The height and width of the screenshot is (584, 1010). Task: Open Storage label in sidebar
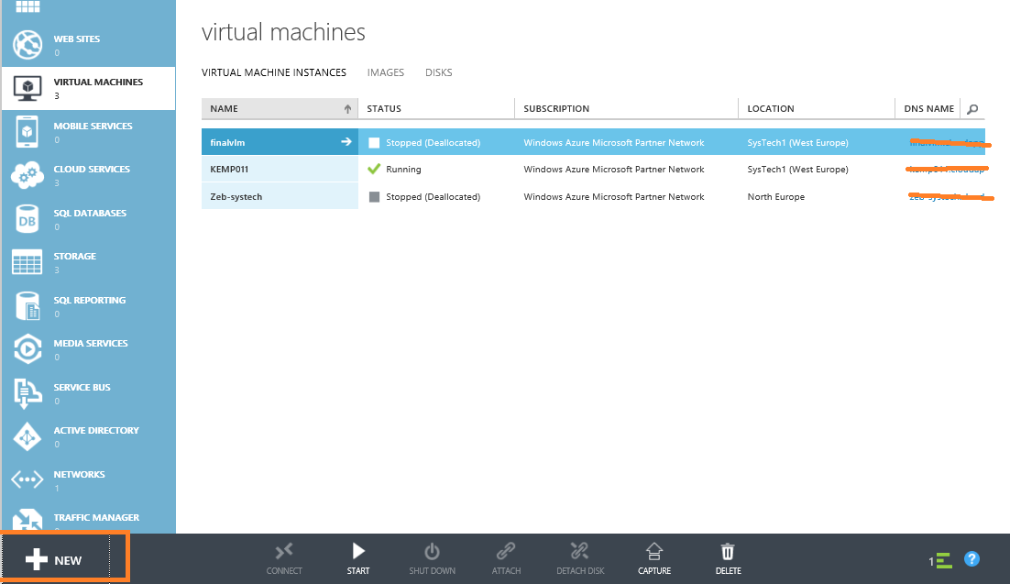click(x=75, y=256)
